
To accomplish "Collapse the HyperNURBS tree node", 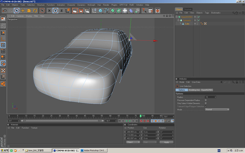I will click(x=177, y=17).
